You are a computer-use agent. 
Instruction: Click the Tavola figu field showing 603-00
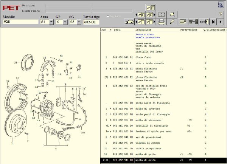point(91,22)
